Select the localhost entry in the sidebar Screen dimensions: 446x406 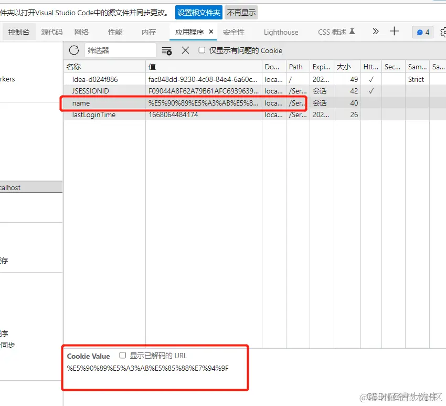pos(31,188)
